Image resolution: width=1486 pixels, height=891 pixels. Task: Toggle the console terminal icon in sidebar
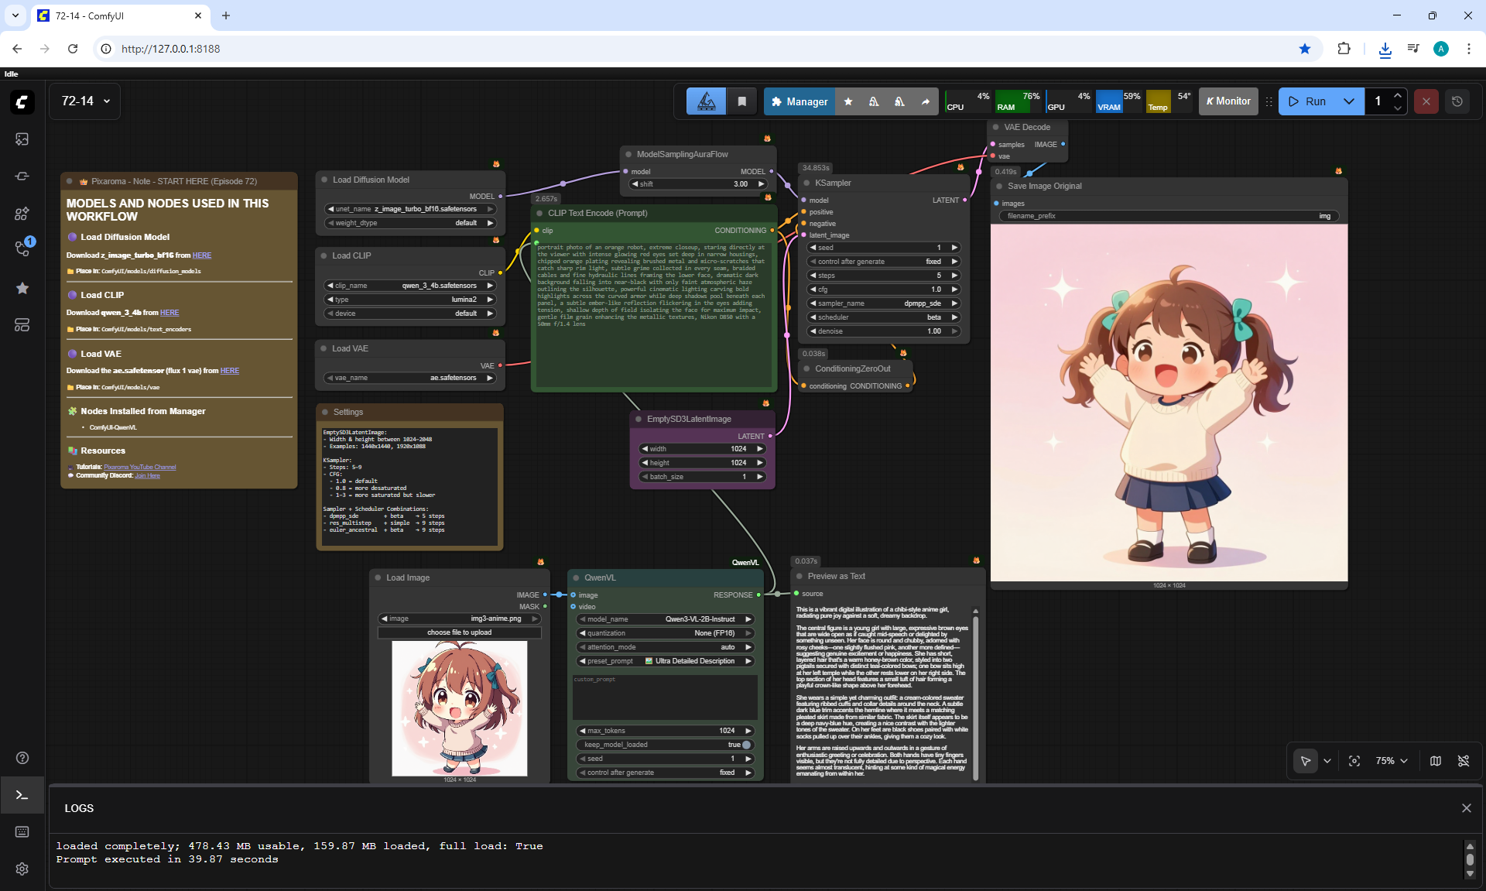point(22,795)
